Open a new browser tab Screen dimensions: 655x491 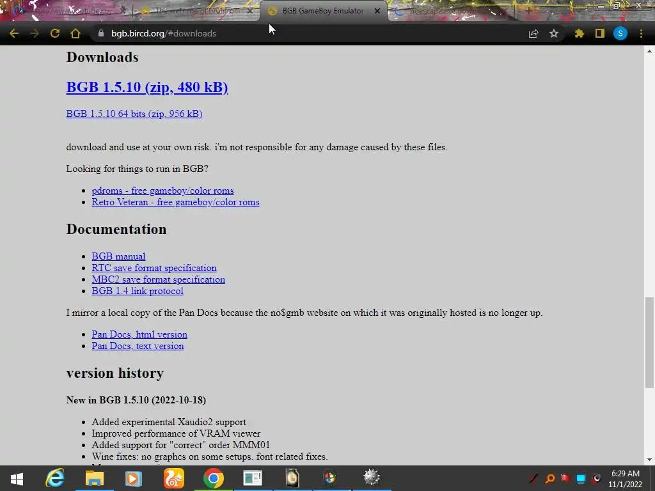pos(528,11)
